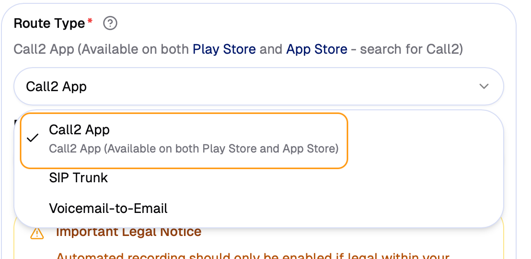
Task: Click the Automated recording warning text
Action: coord(253,255)
